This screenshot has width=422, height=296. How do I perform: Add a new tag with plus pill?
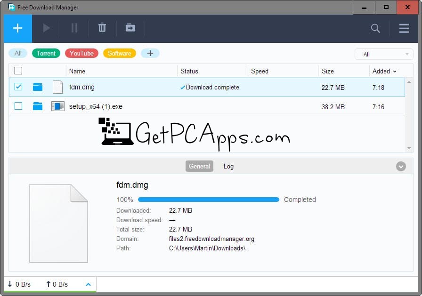tap(150, 53)
